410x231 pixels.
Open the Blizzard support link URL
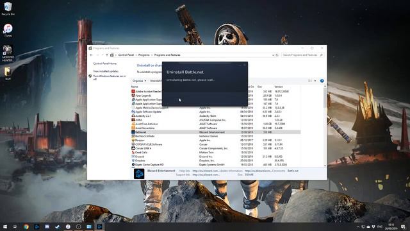pos(206,175)
